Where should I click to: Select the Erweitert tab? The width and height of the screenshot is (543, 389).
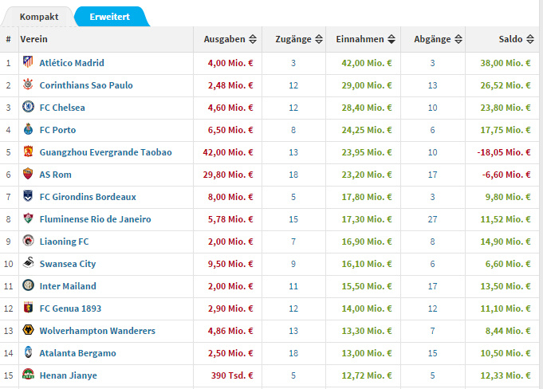110,17
